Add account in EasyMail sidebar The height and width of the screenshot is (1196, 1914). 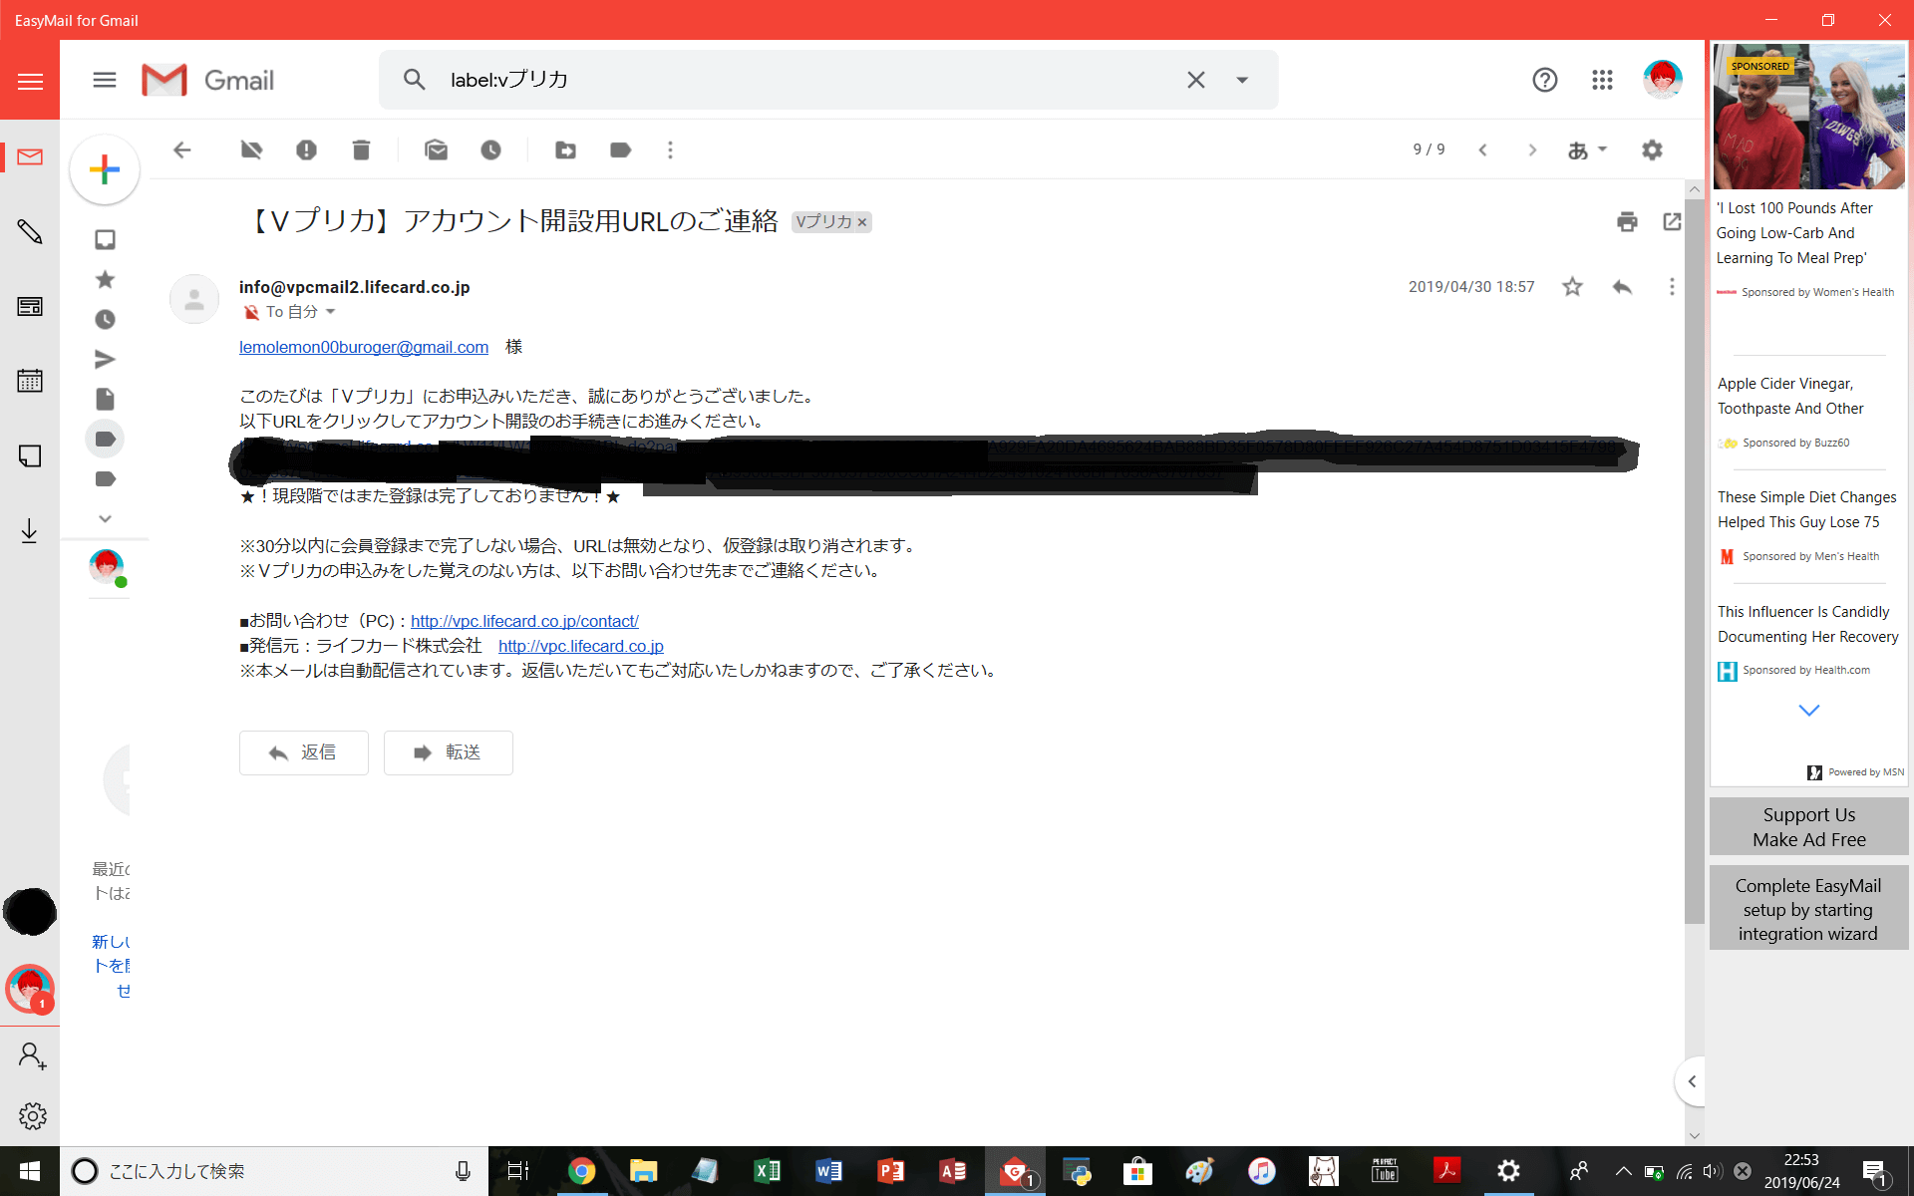click(x=32, y=1055)
